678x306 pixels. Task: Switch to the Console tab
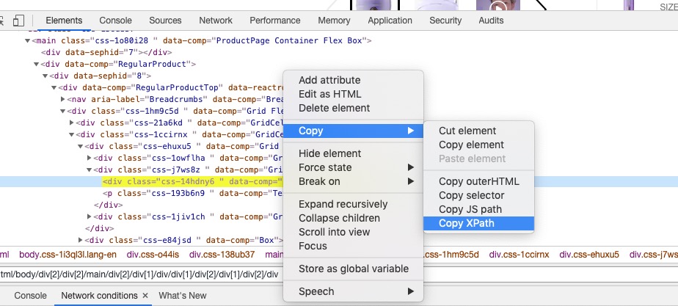116,21
